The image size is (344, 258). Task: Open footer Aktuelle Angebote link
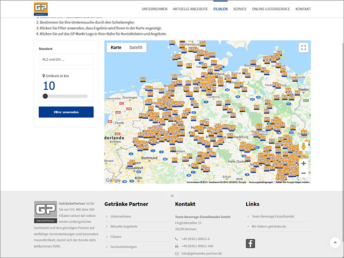(124, 226)
